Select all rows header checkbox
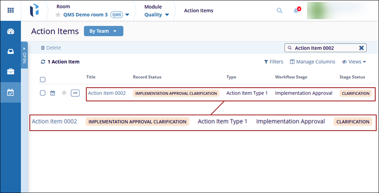The width and height of the screenshot is (379, 193). [x=43, y=80]
